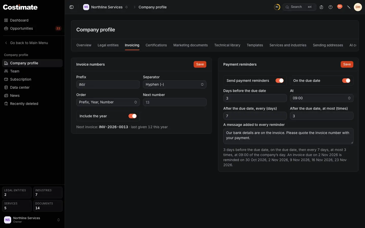
Task: Open notifications with 9+ badge
Action: pyautogui.click(x=340, y=7)
